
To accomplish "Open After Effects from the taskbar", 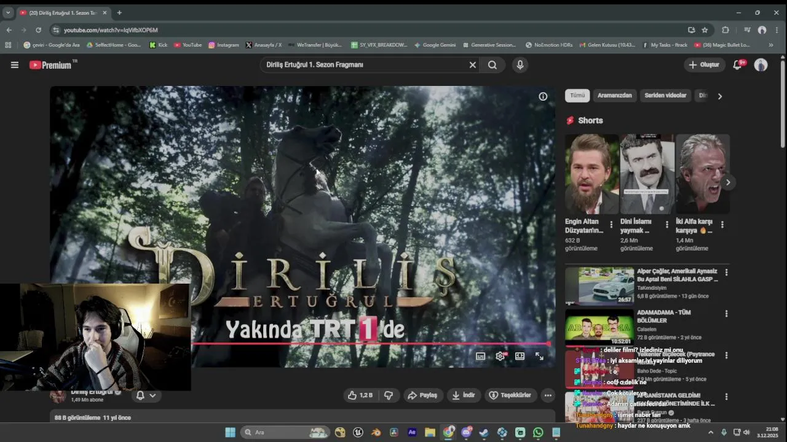I will coord(412,432).
